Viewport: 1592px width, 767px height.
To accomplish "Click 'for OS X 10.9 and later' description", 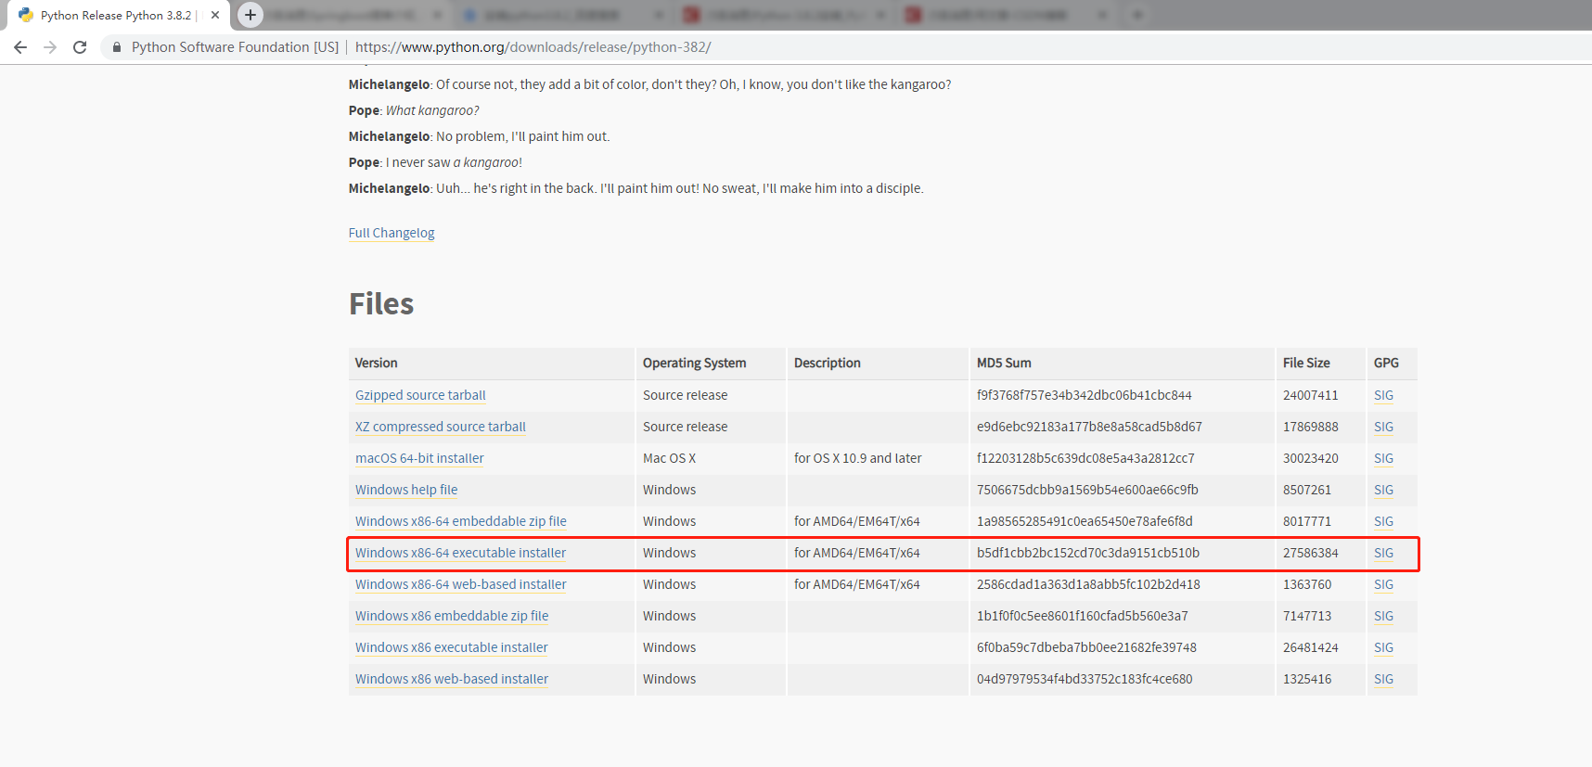I will tap(858, 458).
